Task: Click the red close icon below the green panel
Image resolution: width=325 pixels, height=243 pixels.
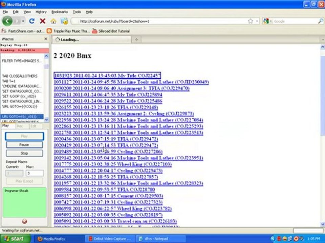Action: click(x=24, y=221)
